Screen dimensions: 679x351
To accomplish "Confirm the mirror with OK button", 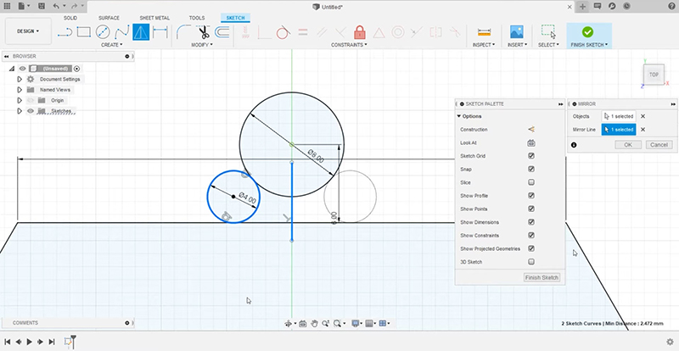I will click(x=627, y=145).
